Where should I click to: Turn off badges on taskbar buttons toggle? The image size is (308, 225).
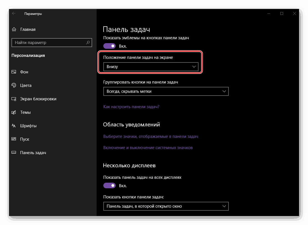[x=109, y=46]
